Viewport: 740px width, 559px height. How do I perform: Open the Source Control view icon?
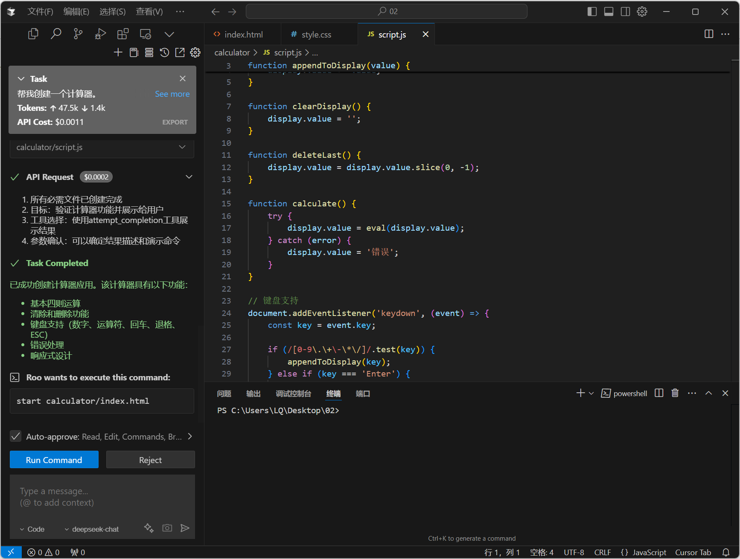click(78, 34)
